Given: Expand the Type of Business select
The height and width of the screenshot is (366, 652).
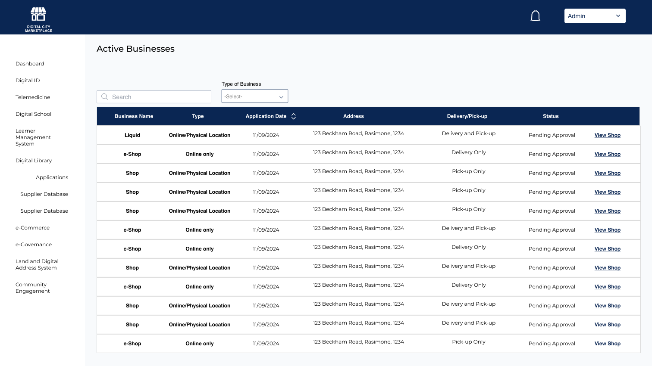Looking at the screenshot, I should coord(254,96).
